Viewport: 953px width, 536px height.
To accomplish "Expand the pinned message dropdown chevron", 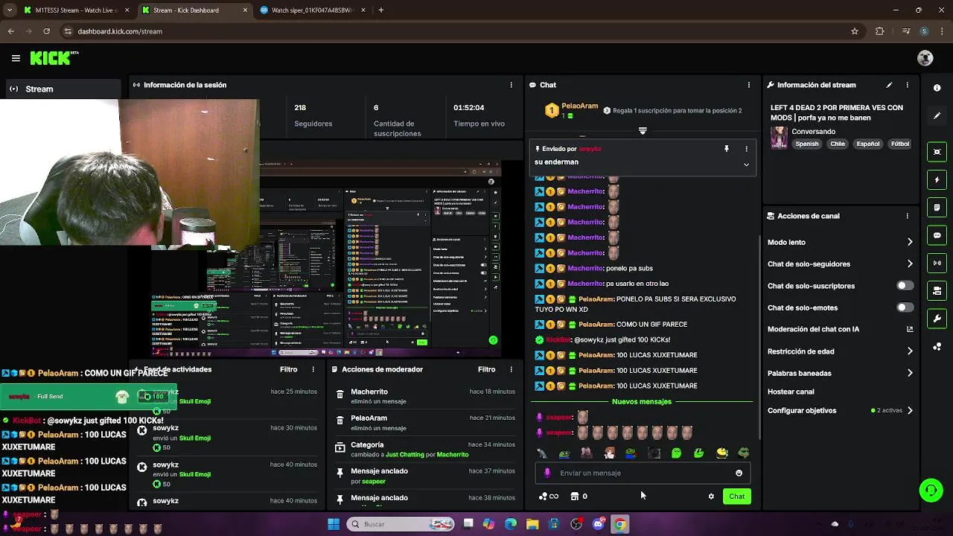I will coord(746,165).
